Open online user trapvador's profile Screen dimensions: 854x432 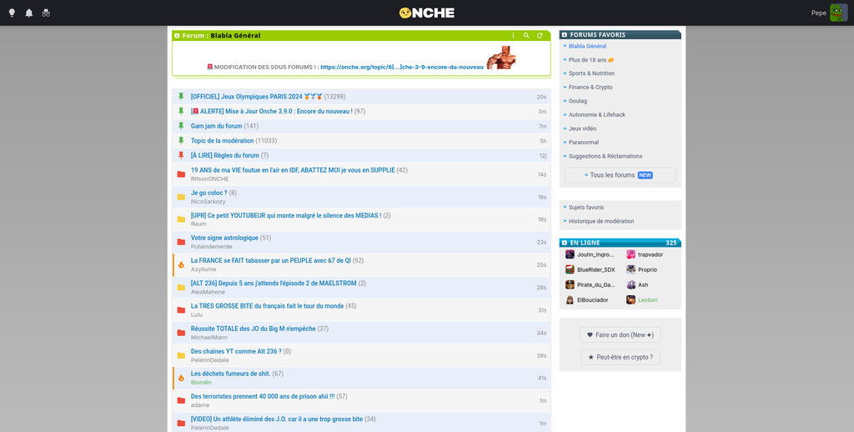pos(651,254)
